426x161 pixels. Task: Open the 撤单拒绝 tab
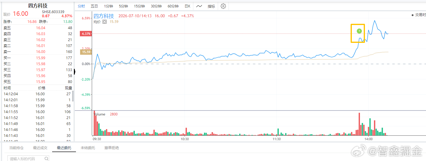click(112, 148)
